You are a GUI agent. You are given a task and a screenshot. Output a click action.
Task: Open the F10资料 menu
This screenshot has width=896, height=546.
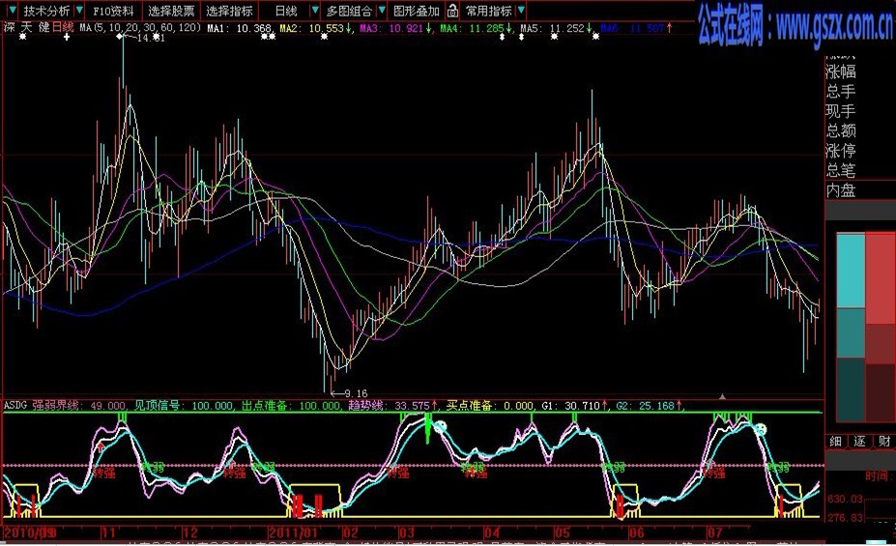pyautogui.click(x=114, y=11)
